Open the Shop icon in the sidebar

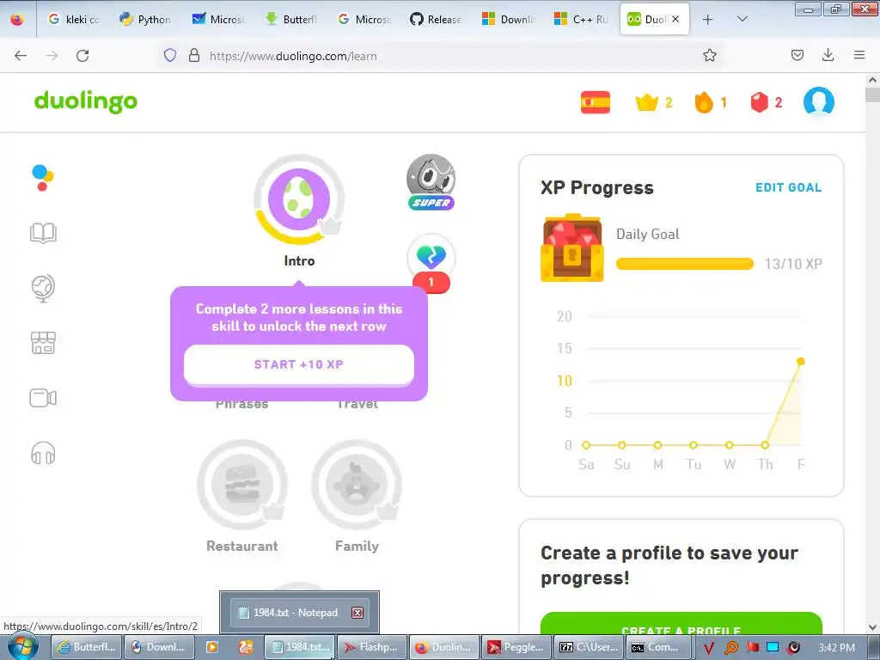coord(43,343)
